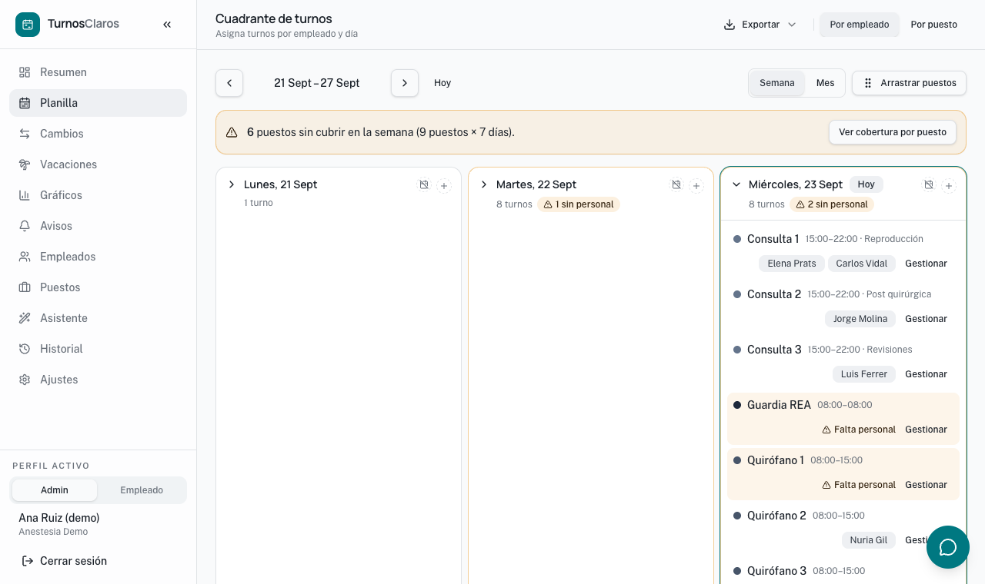Select the Mes range view

tap(825, 83)
